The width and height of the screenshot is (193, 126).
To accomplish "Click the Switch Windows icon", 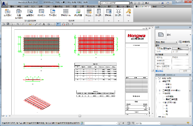I will [x=68, y=24].
